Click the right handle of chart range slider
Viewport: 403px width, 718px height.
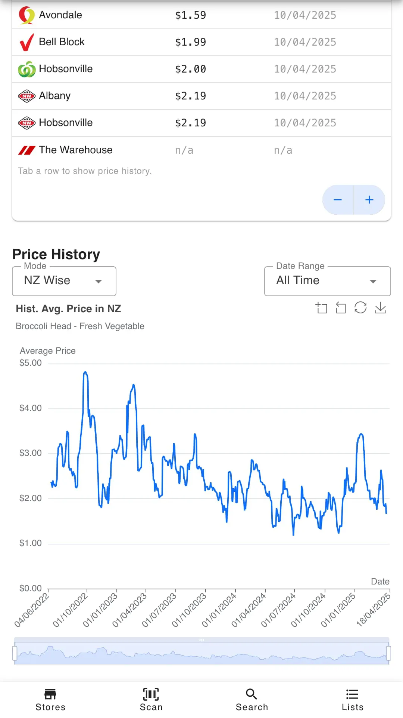[388, 653]
